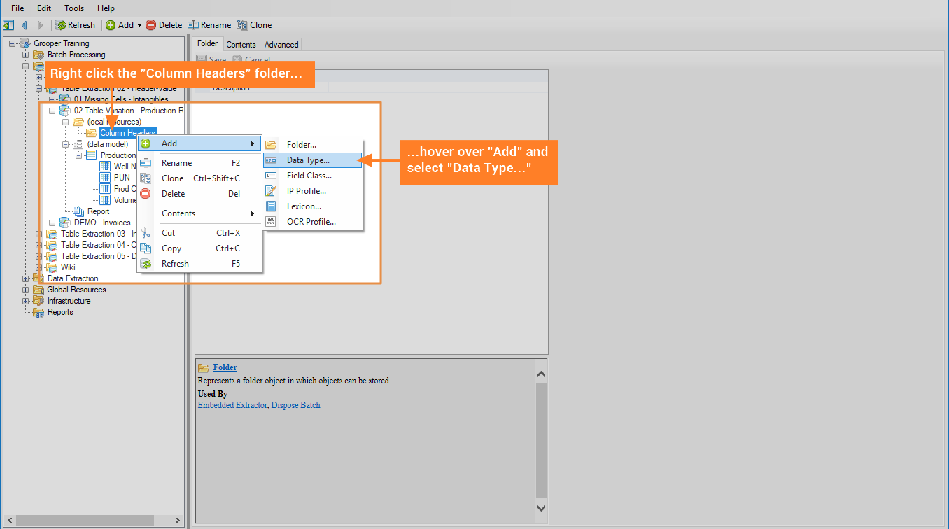The height and width of the screenshot is (529, 949).
Task: Choose OCR Profile... in the Add submenu
Action: tap(313, 222)
